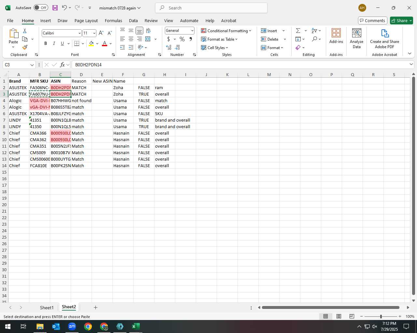Viewport: 417px width, 333px height.
Task: Click Insert cells button
Action: (269, 31)
